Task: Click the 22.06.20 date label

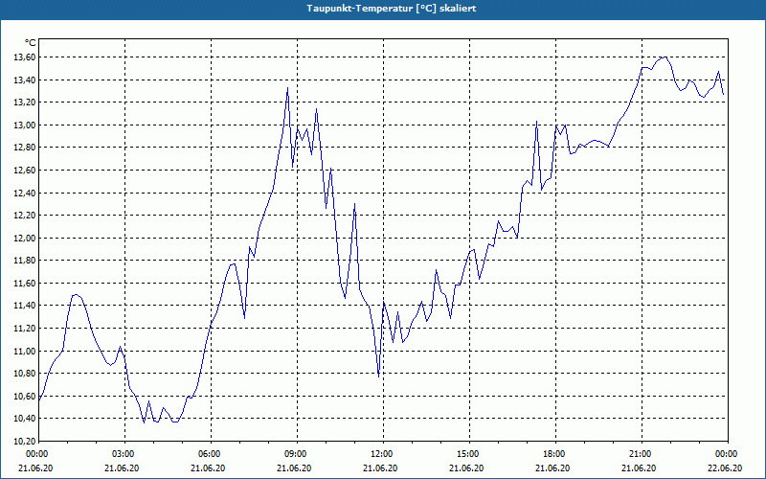Action: (x=725, y=468)
